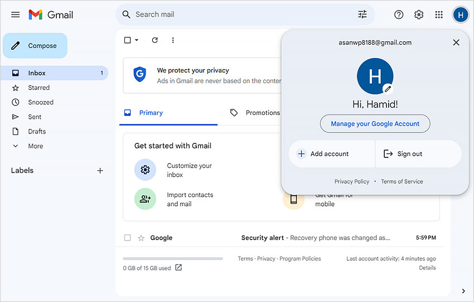Focus the Search mail field
This screenshot has height=302, width=474.
pyautogui.click(x=245, y=15)
